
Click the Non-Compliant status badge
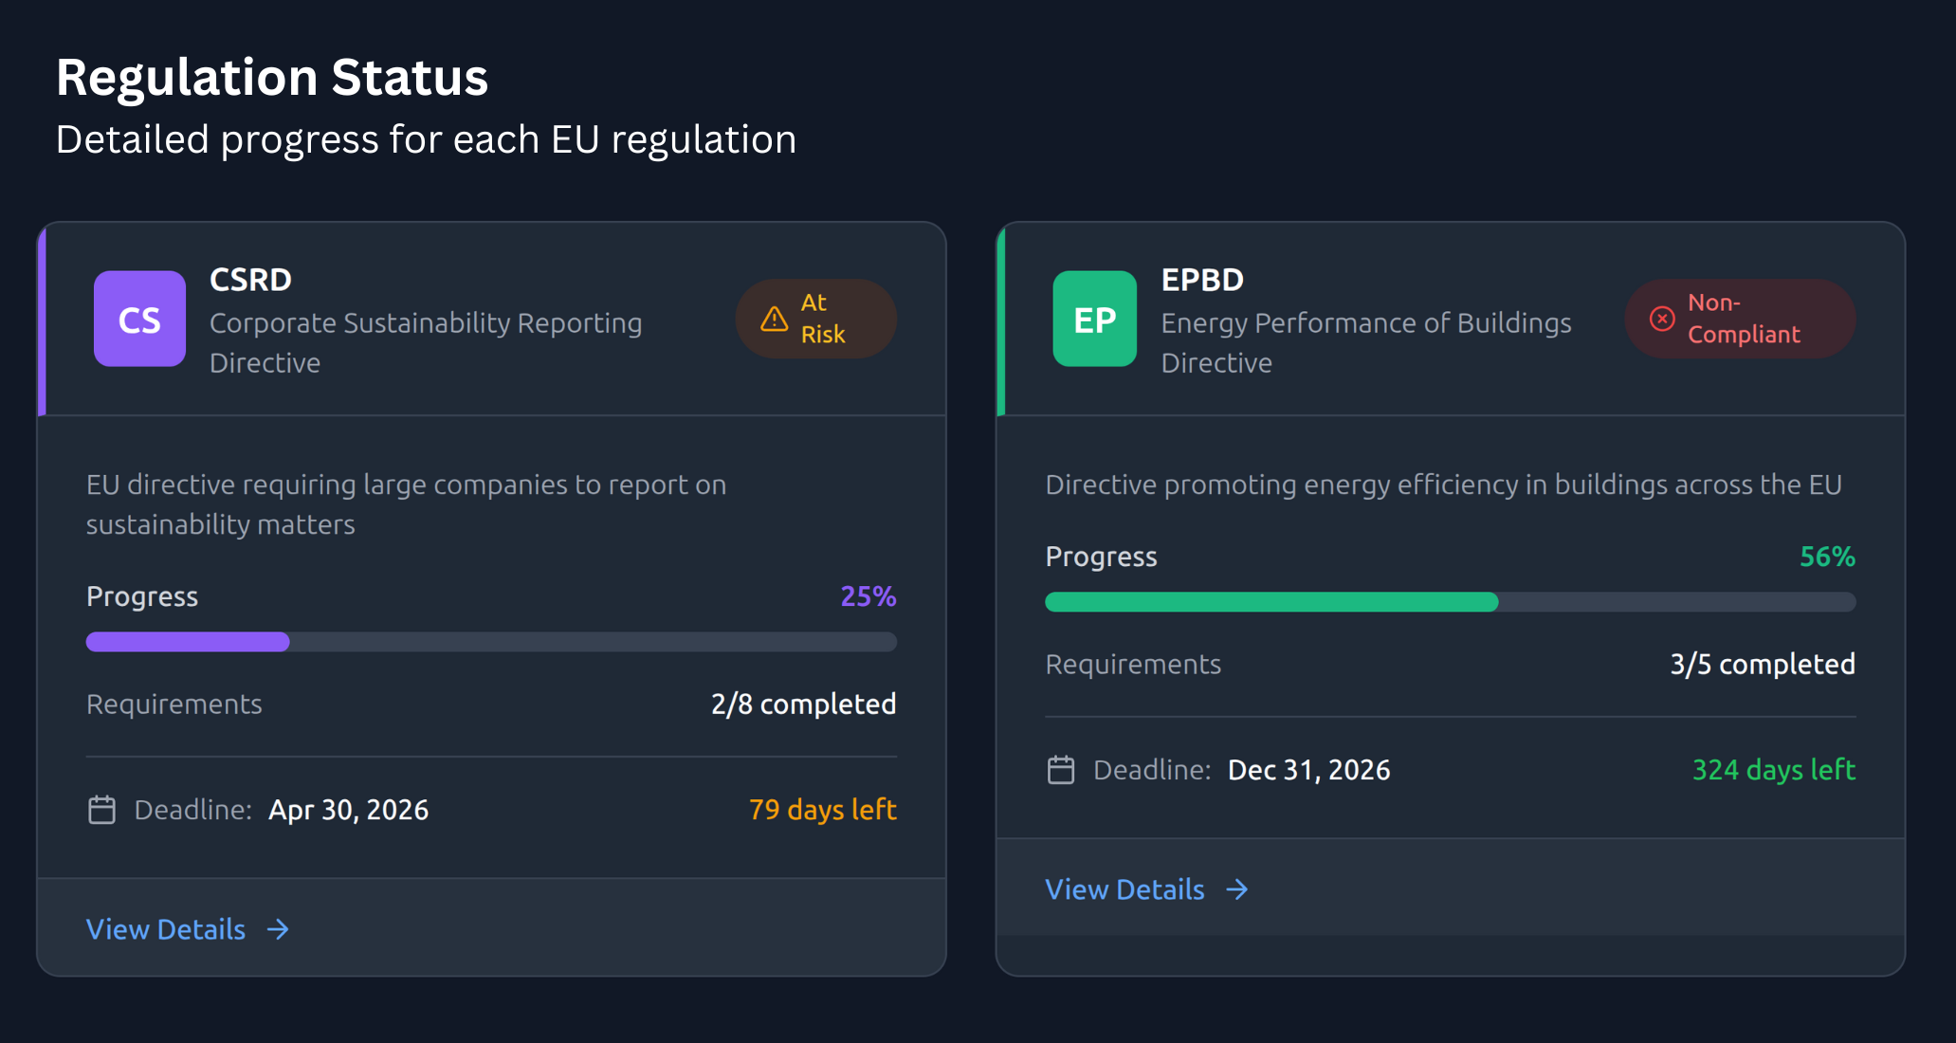click(1743, 319)
